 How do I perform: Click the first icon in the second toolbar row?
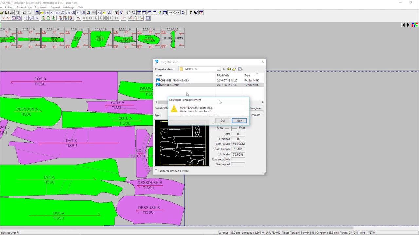click(3, 18)
